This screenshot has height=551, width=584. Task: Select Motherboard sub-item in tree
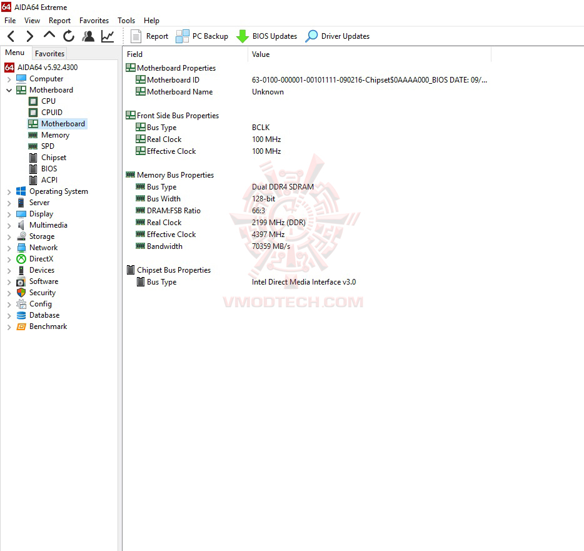point(58,124)
